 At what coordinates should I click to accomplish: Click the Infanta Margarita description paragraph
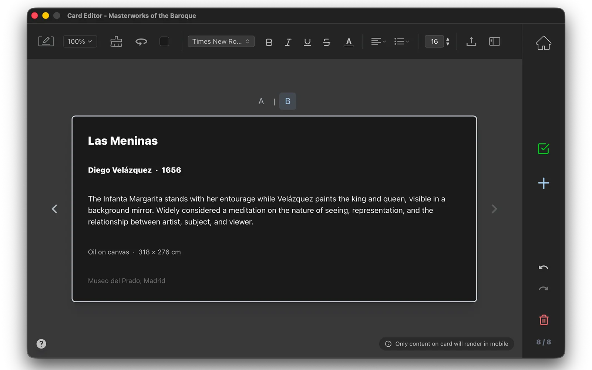pos(266,210)
